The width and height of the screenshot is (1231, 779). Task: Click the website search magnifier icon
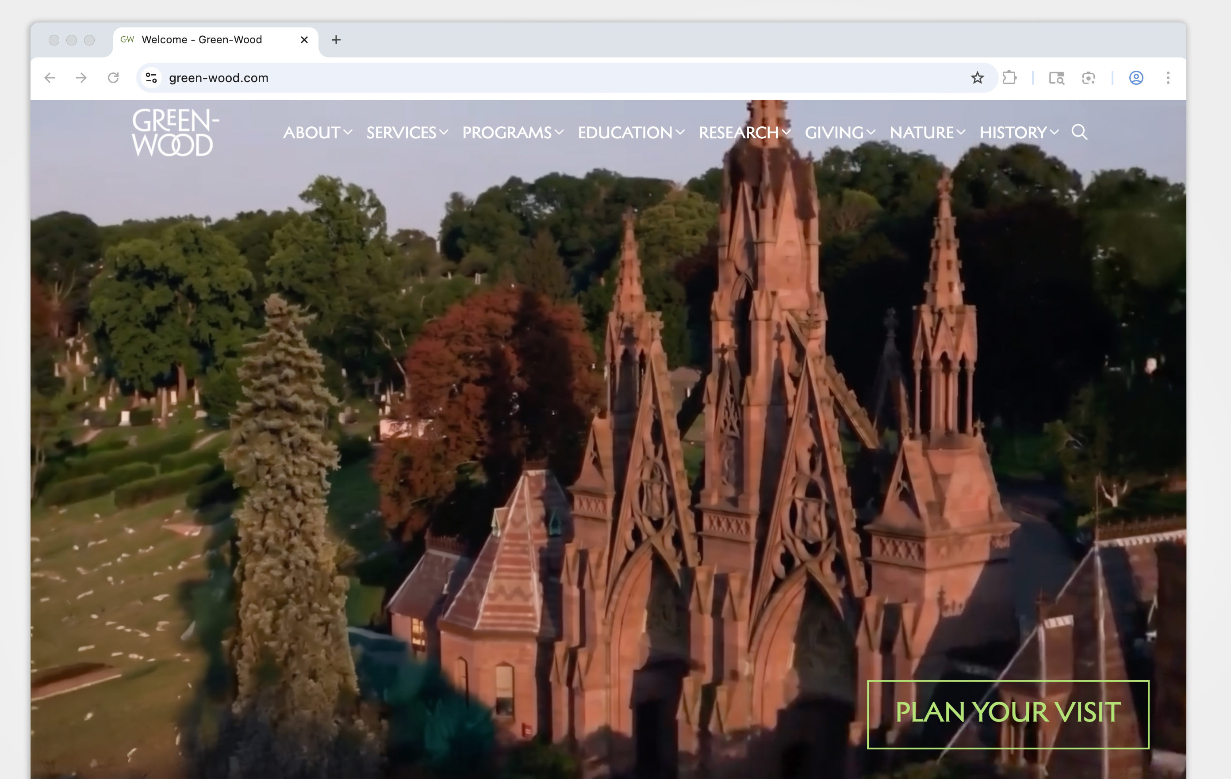(x=1079, y=132)
